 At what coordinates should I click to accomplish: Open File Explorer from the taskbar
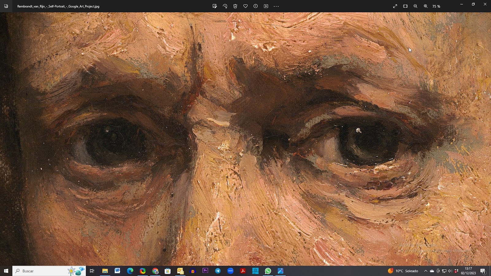tap(105, 271)
